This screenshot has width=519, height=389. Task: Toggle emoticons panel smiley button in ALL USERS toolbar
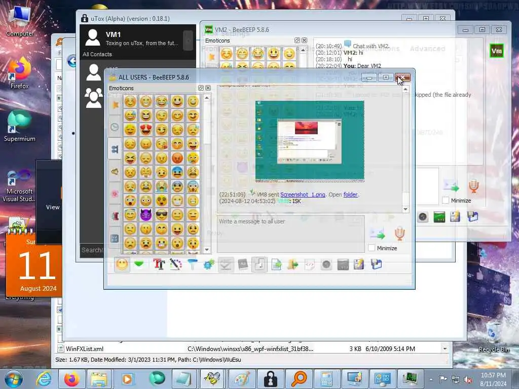point(122,264)
